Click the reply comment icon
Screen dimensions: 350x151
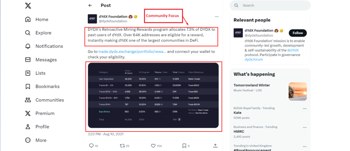(x=91, y=146)
